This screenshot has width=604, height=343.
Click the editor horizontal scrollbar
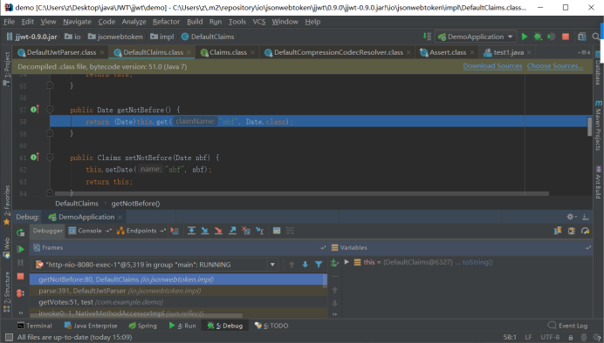pyautogui.click(x=302, y=193)
